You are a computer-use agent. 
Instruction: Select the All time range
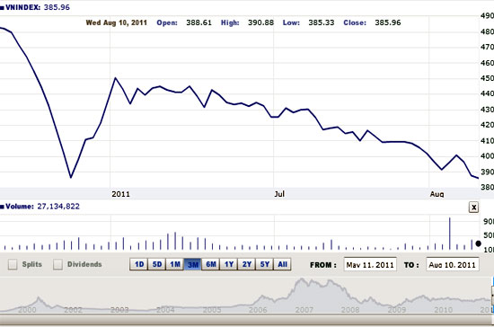point(282,264)
